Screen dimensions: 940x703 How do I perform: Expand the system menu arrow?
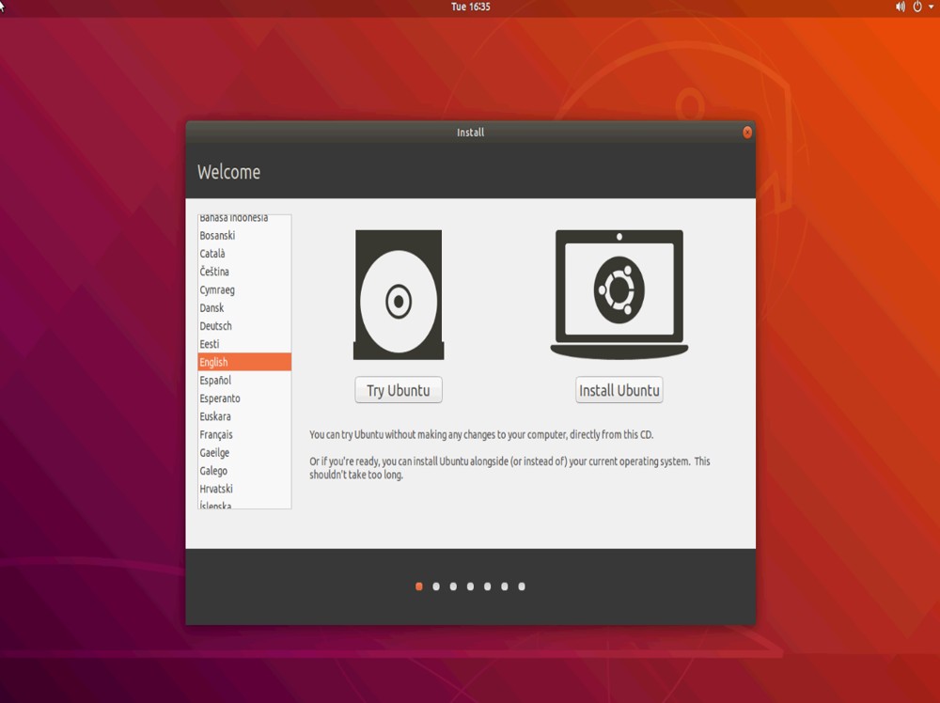click(x=931, y=7)
